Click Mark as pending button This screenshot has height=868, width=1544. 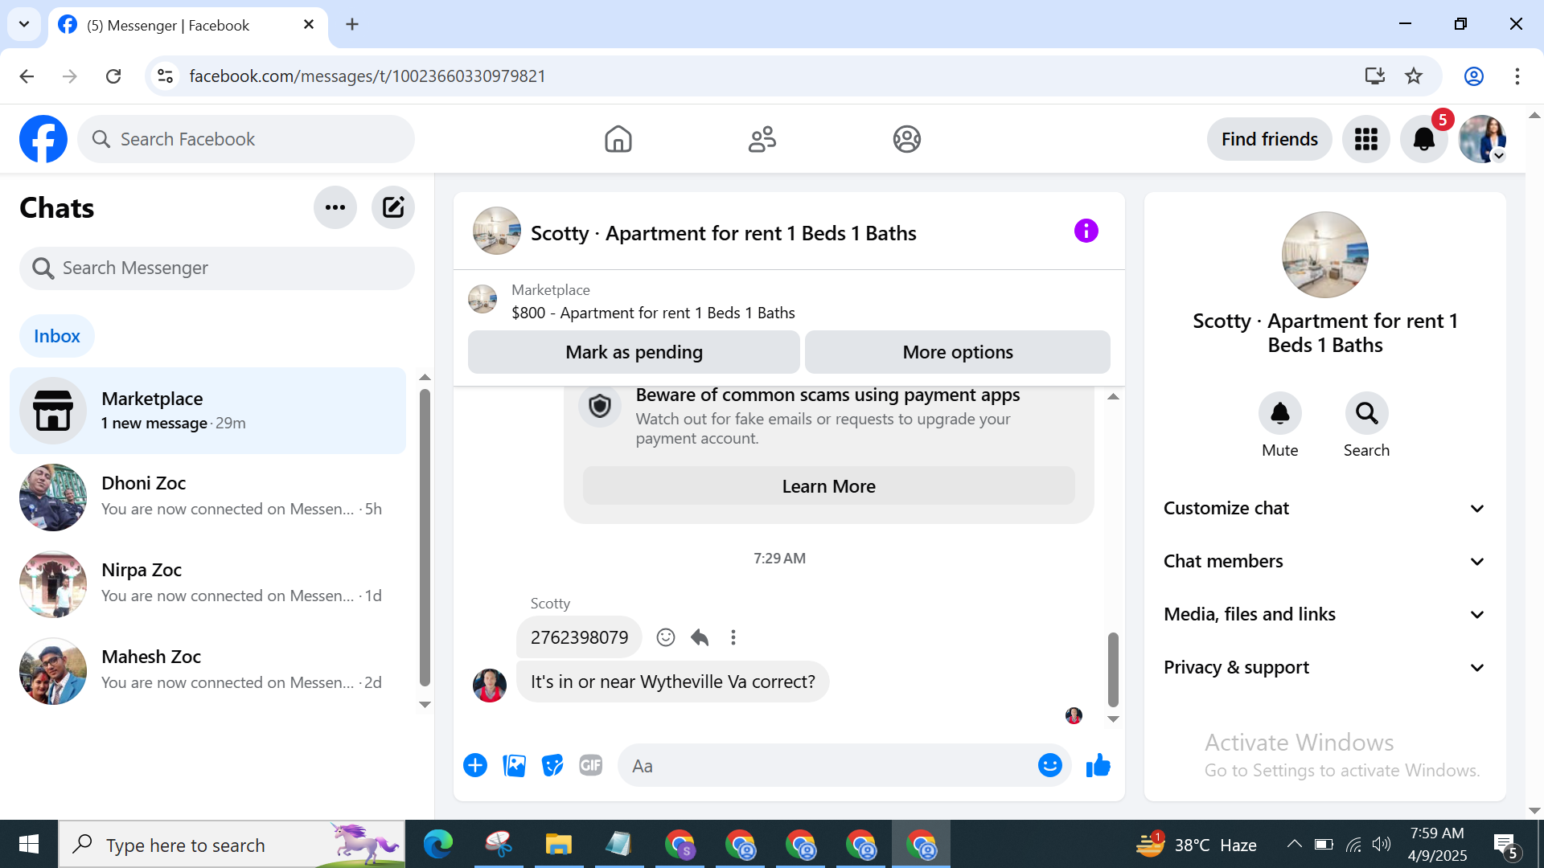pyautogui.click(x=634, y=352)
